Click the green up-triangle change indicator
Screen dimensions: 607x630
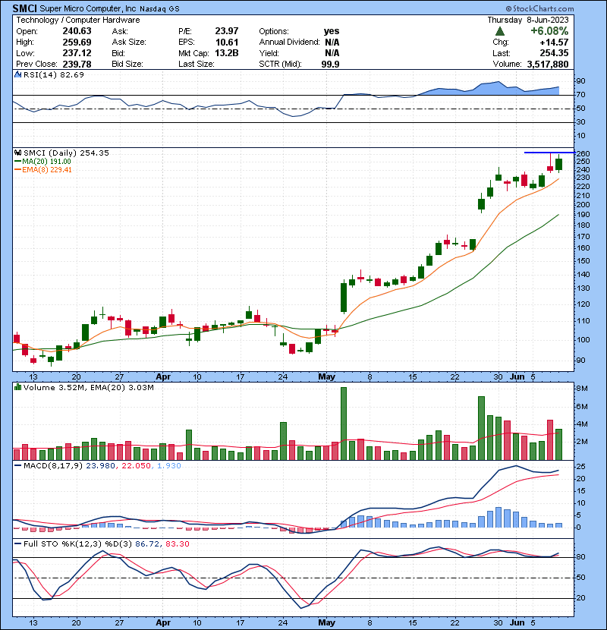click(500, 31)
